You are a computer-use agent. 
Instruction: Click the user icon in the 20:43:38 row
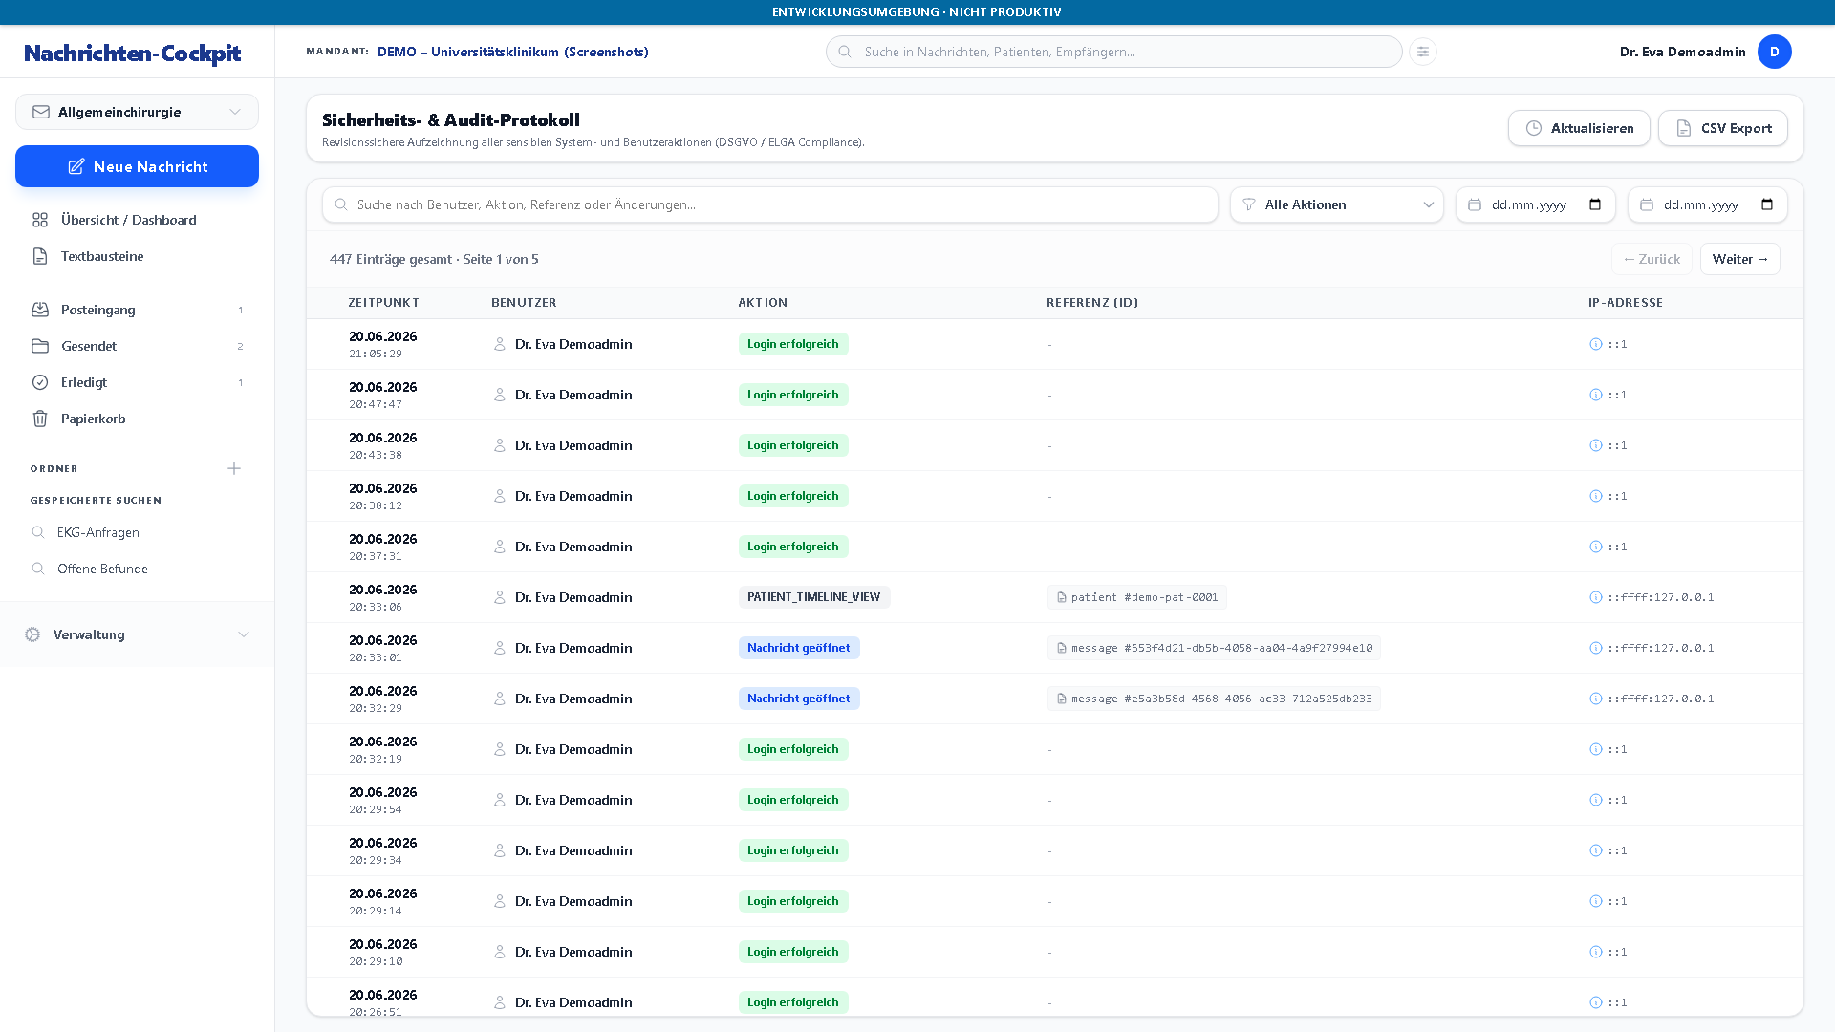[x=499, y=445]
